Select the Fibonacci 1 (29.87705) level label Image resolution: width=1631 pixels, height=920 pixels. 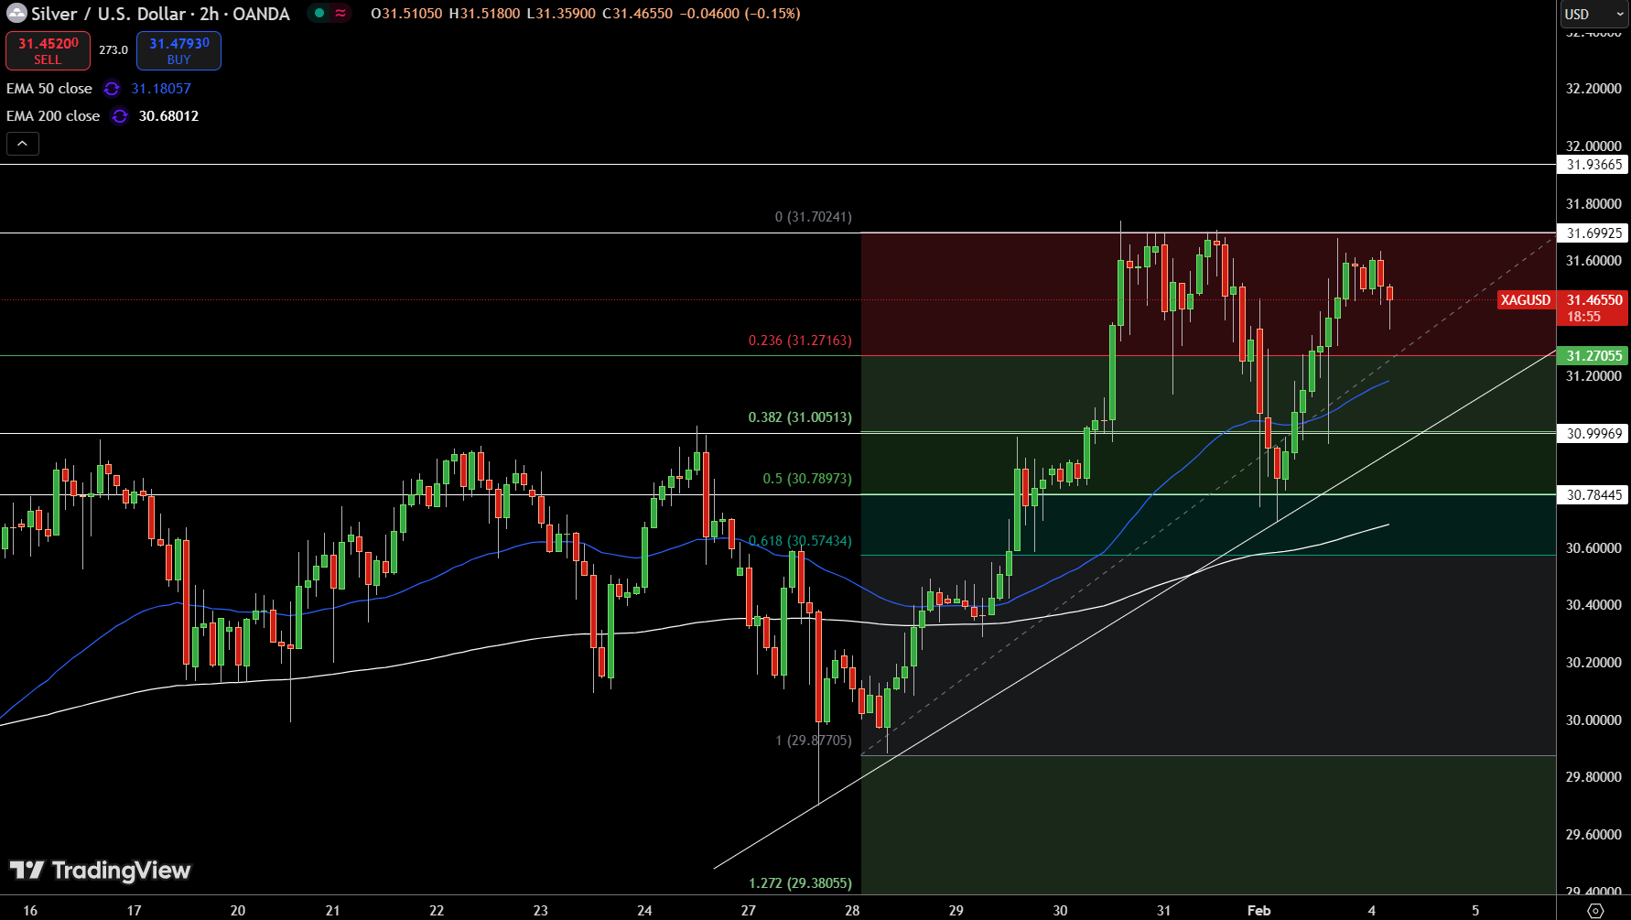(x=814, y=741)
